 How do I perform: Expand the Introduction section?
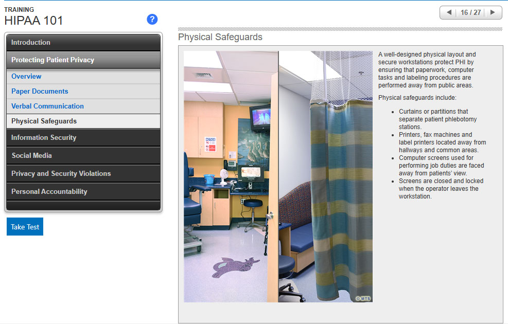83,43
